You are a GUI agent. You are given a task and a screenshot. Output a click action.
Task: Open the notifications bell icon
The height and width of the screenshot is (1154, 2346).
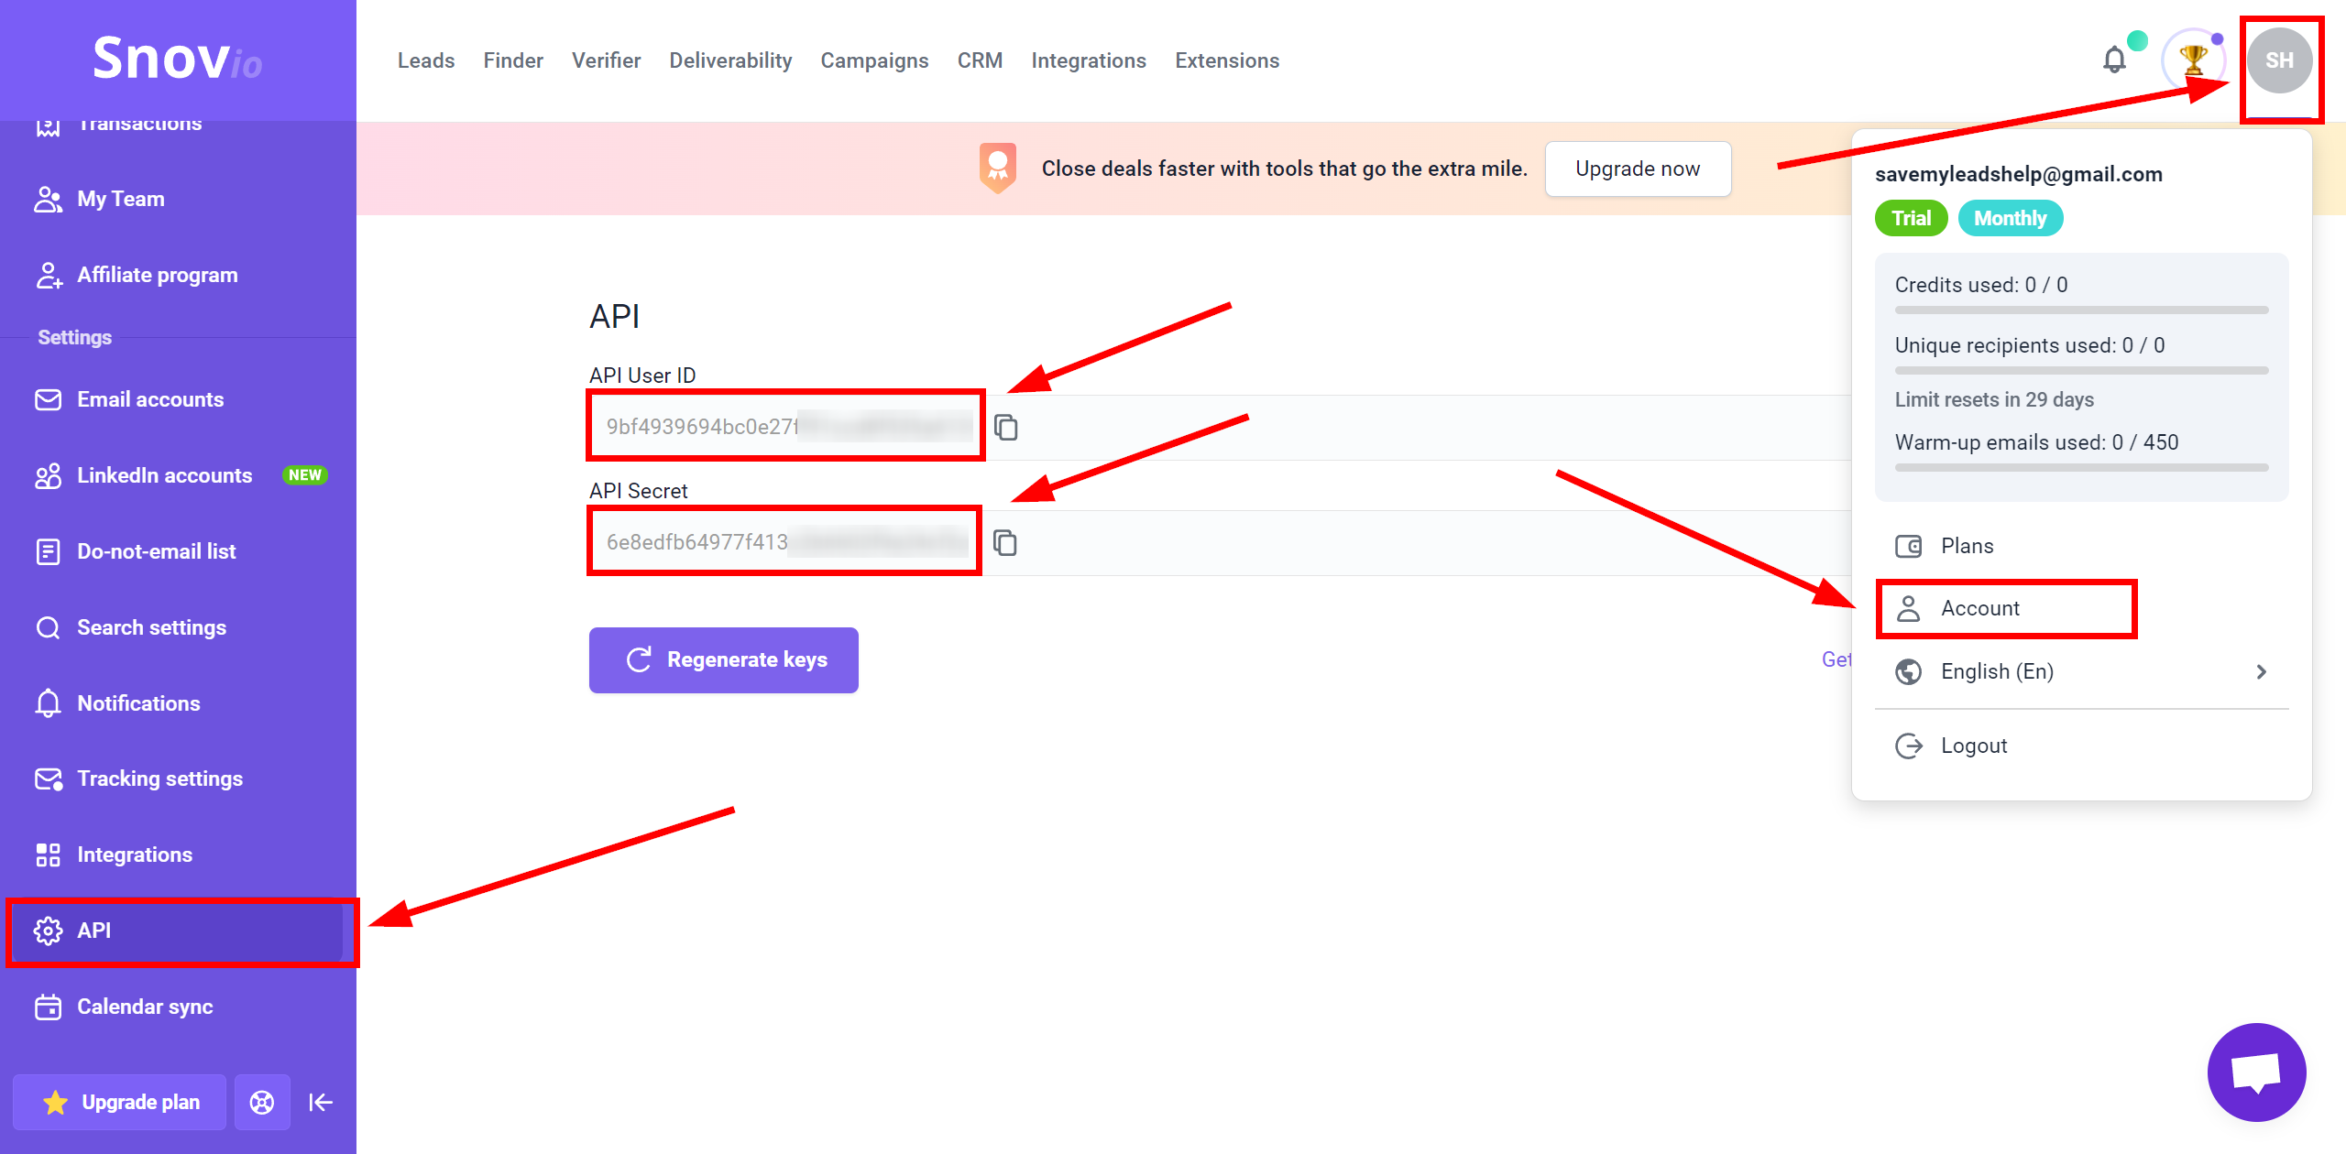(2114, 60)
